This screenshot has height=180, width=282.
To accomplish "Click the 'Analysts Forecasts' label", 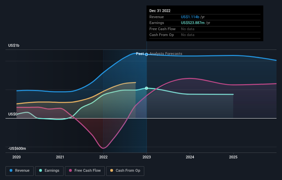I will point(166,54).
